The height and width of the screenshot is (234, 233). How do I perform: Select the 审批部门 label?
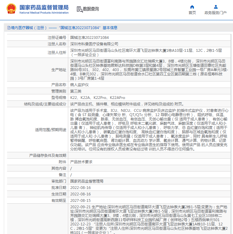(x=59, y=181)
